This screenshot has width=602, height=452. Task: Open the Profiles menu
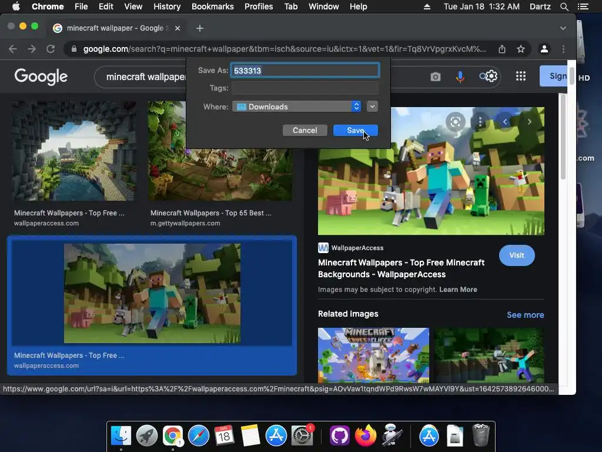(259, 6)
